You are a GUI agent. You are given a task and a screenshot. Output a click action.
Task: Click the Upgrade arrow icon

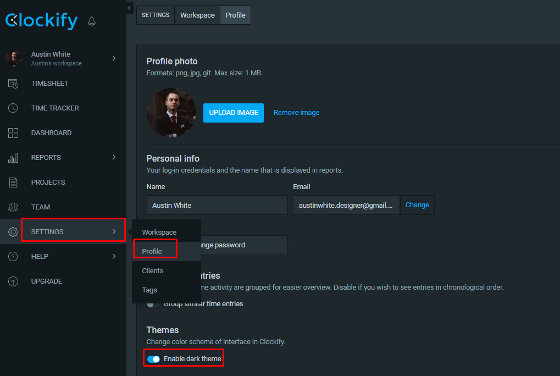[13, 281]
